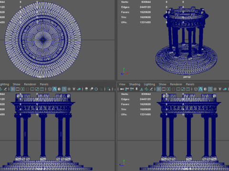
Task: Click Edges count 2446120 in persp view HUD
Action: pos(145,7)
